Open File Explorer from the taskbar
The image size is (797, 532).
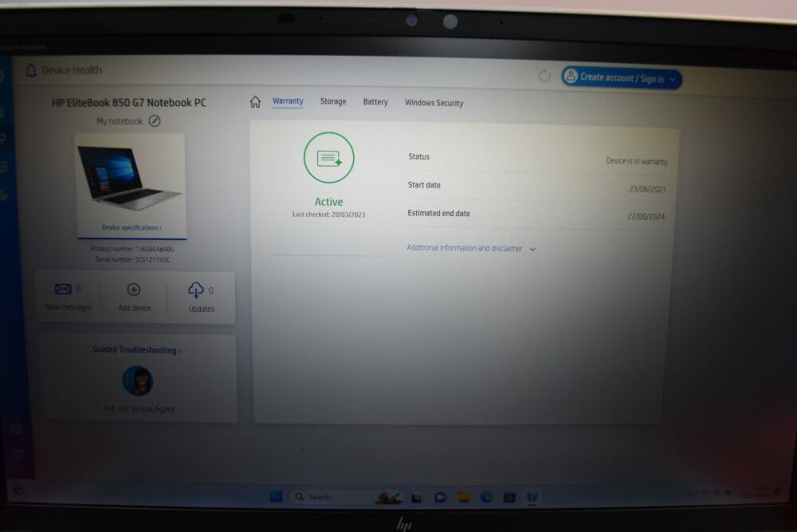(464, 497)
